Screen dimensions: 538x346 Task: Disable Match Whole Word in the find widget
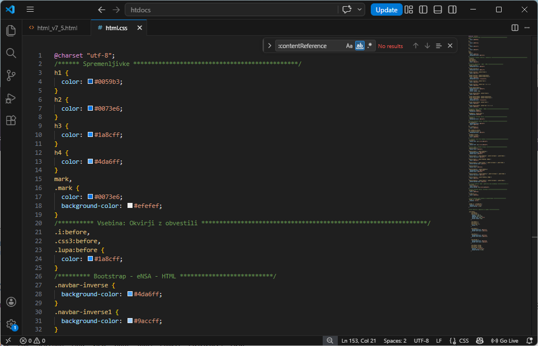[360, 45]
